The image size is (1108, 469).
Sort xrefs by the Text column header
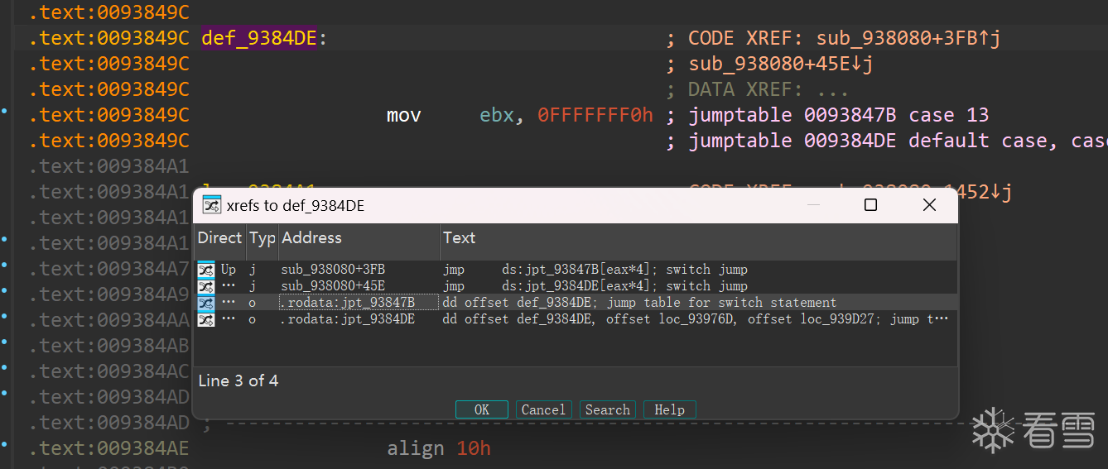[x=459, y=238]
